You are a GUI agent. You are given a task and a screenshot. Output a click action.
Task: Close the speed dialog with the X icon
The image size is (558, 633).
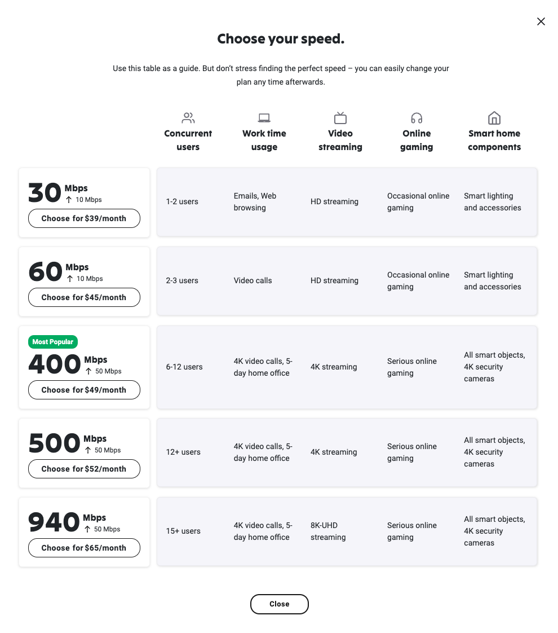(x=541, y=21)
